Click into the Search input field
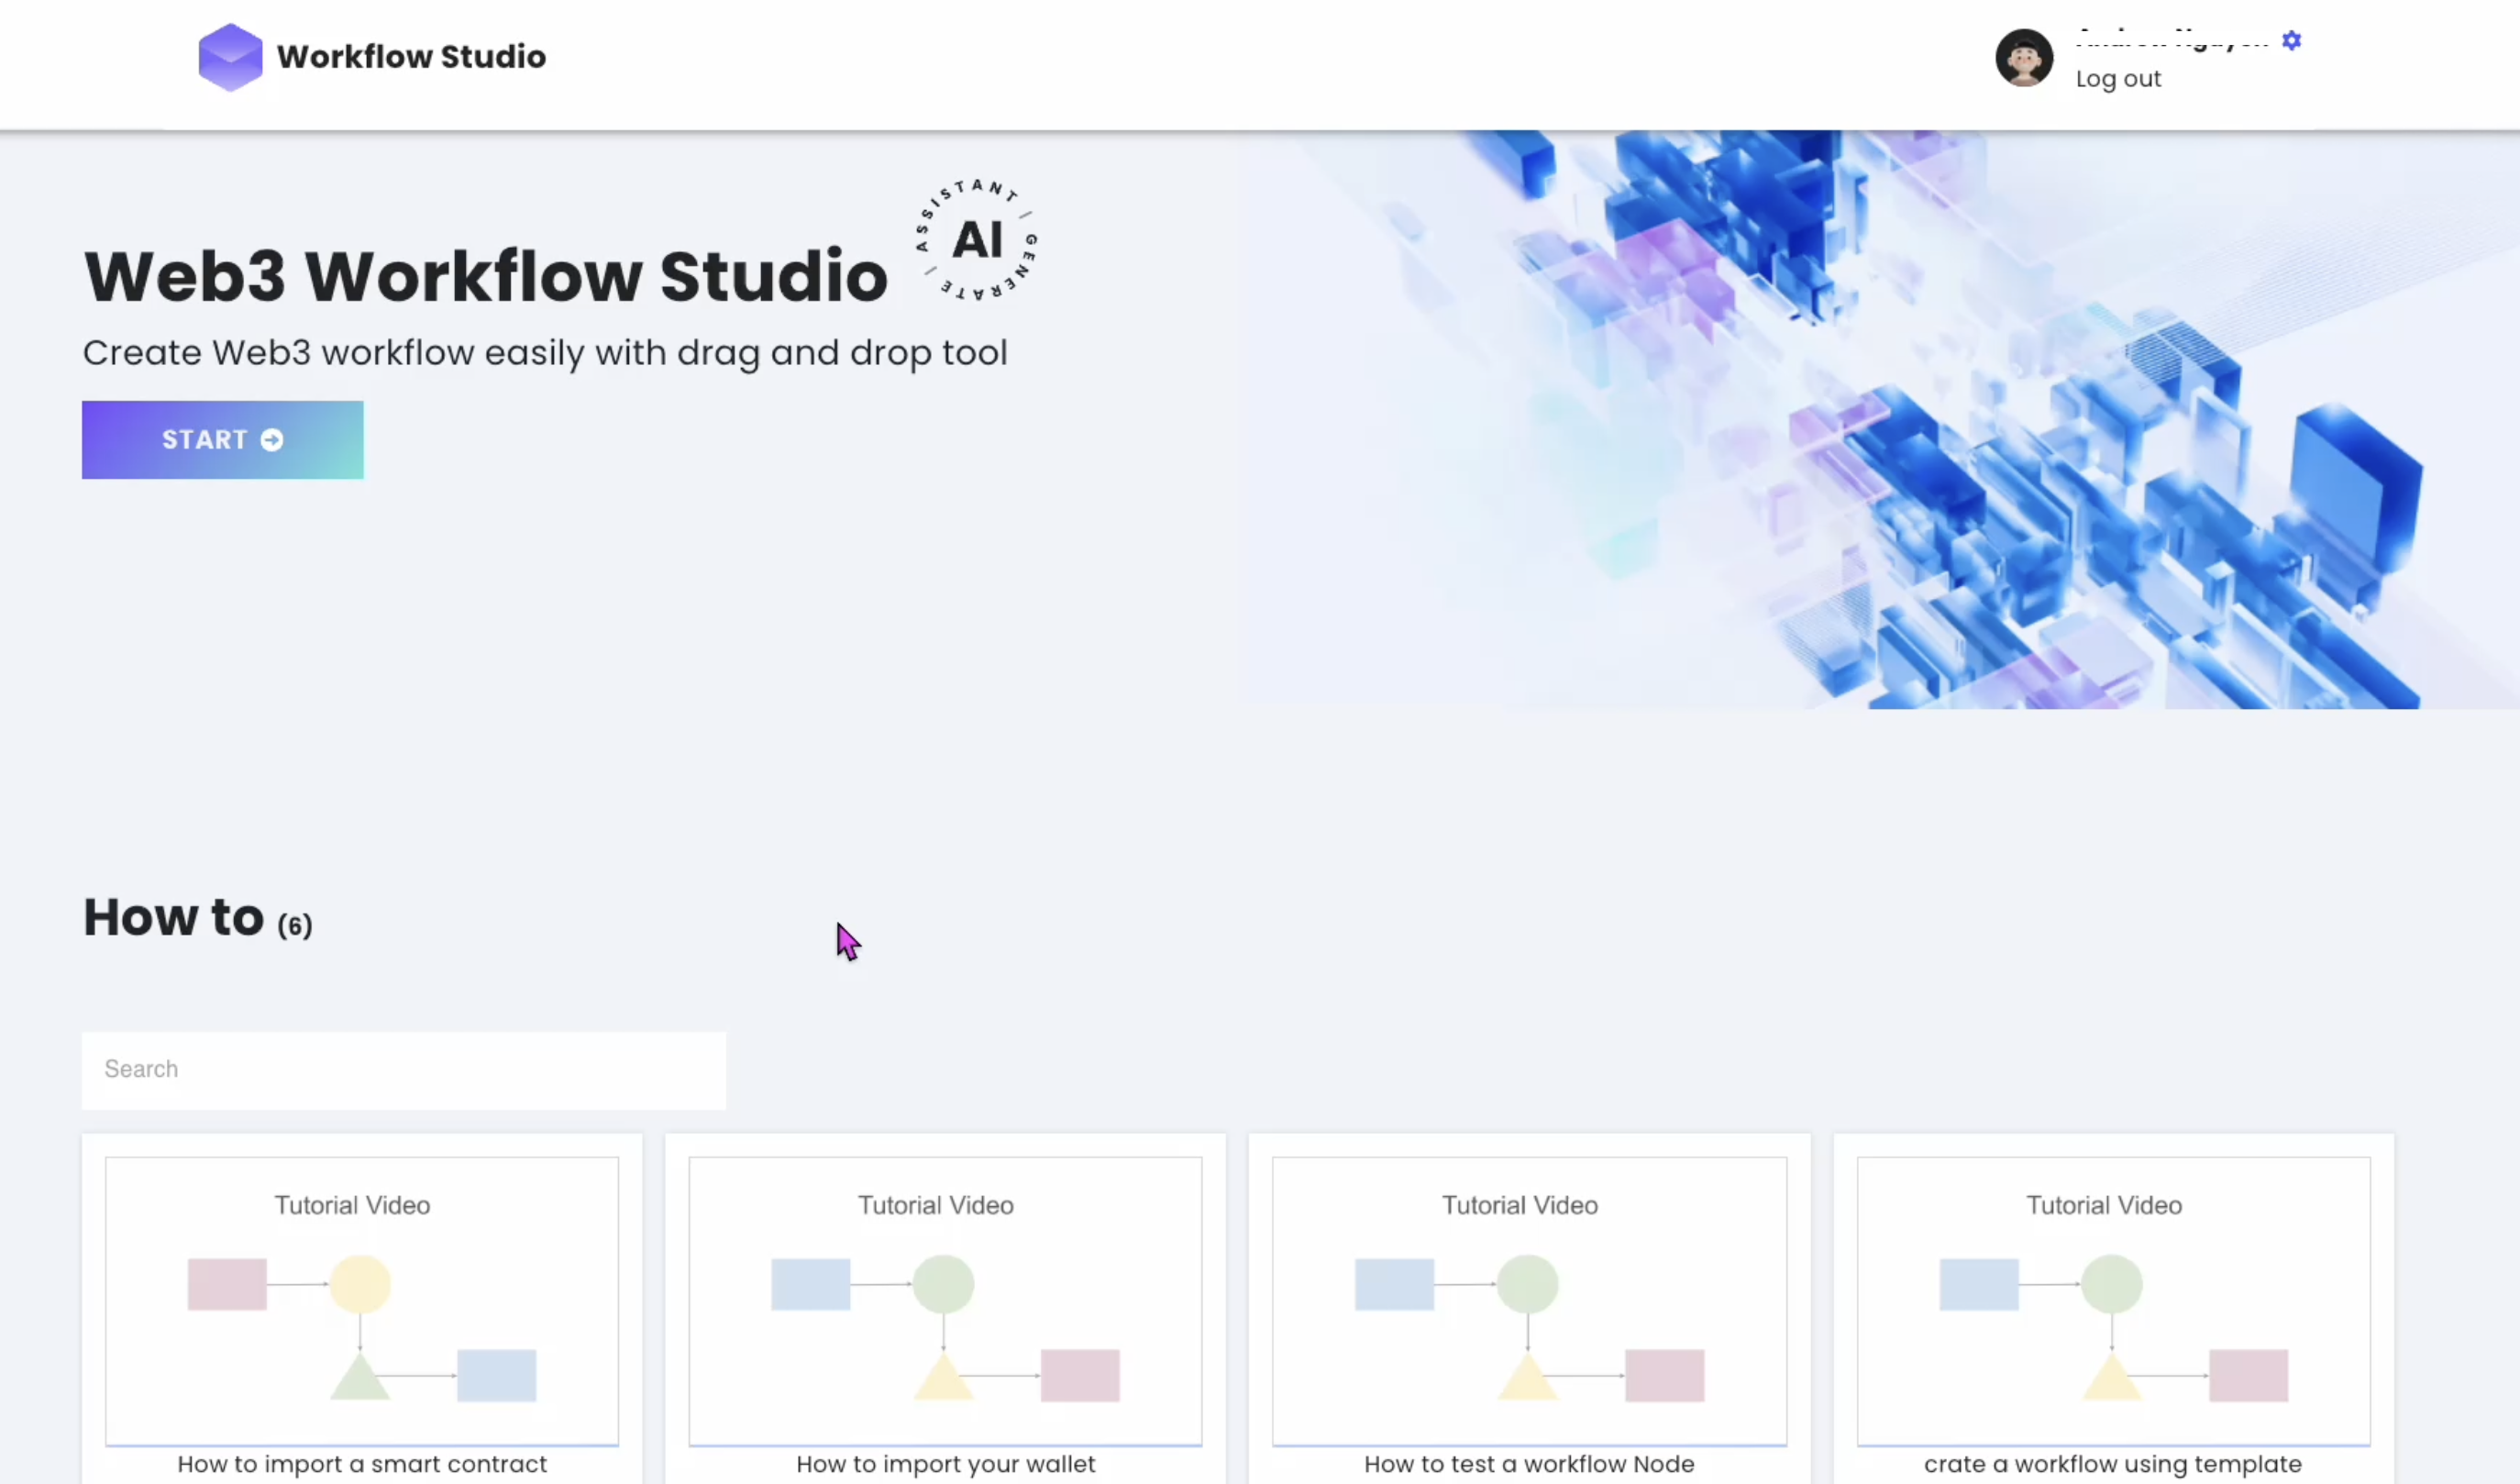 [404, 1070]
